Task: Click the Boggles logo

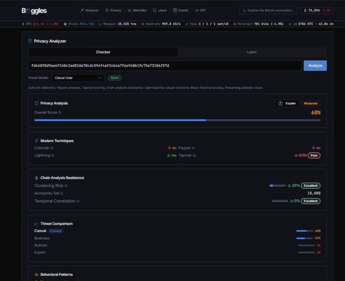Action: click(34, 11)
